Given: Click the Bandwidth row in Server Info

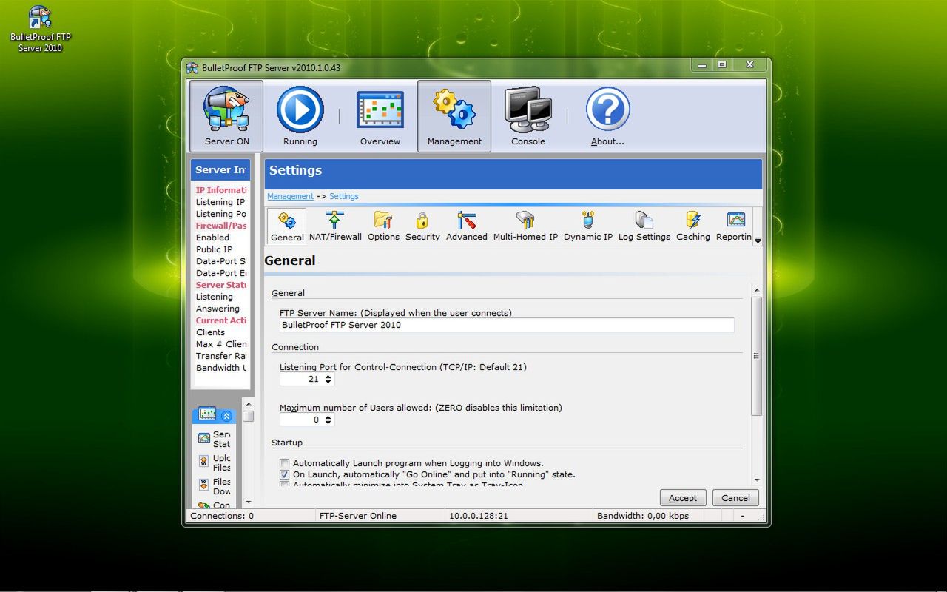Looking at the screenshot, I should point(221,368).
